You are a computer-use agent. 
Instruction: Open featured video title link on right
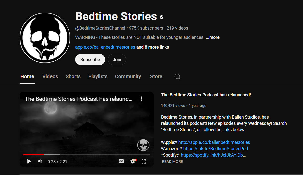click(x=206, y=95)
